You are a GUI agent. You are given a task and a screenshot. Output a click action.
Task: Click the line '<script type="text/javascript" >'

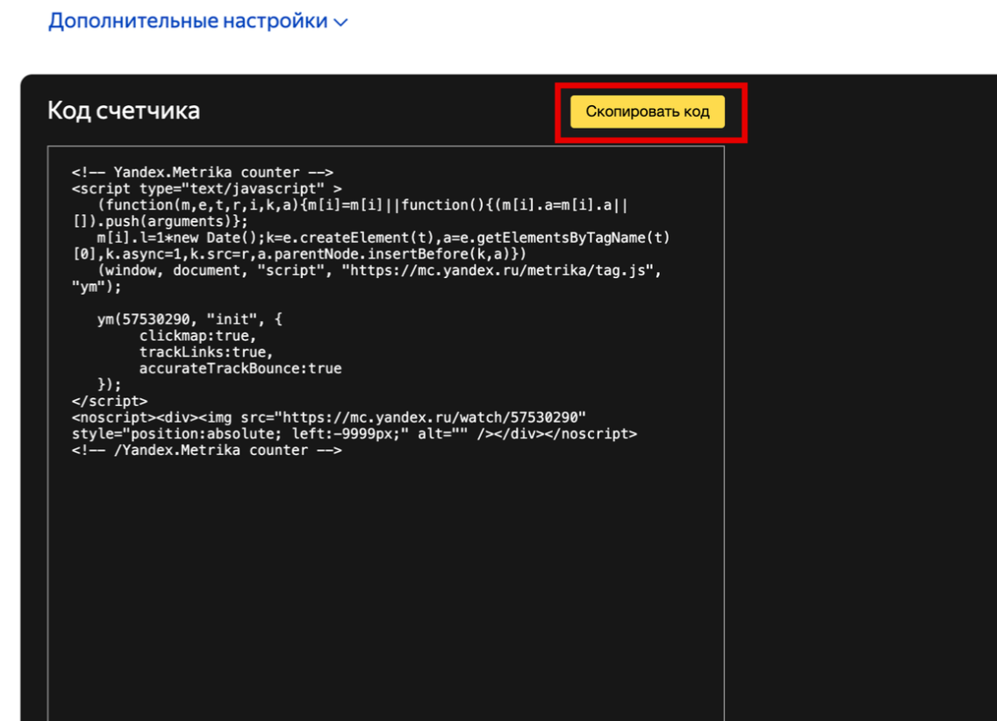[206, 189]
